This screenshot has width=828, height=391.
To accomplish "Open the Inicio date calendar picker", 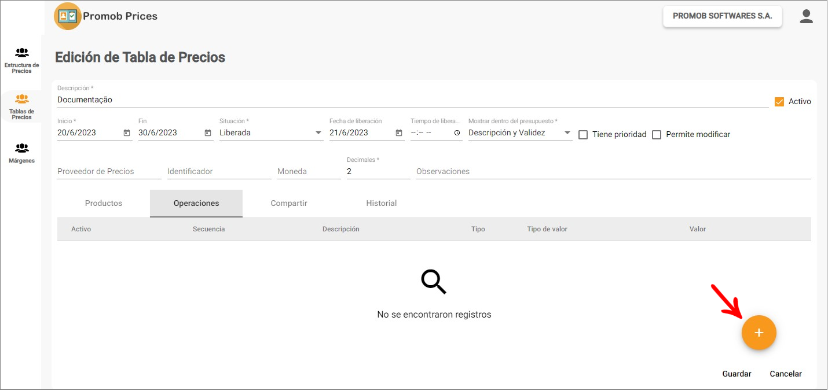I will click(x=127, y=133).
